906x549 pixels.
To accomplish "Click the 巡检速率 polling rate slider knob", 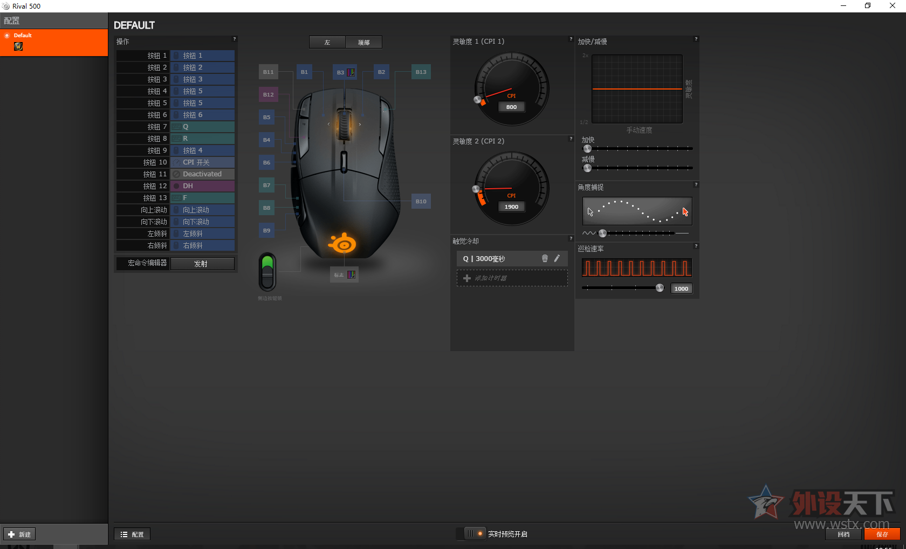I will coord(660,288).
